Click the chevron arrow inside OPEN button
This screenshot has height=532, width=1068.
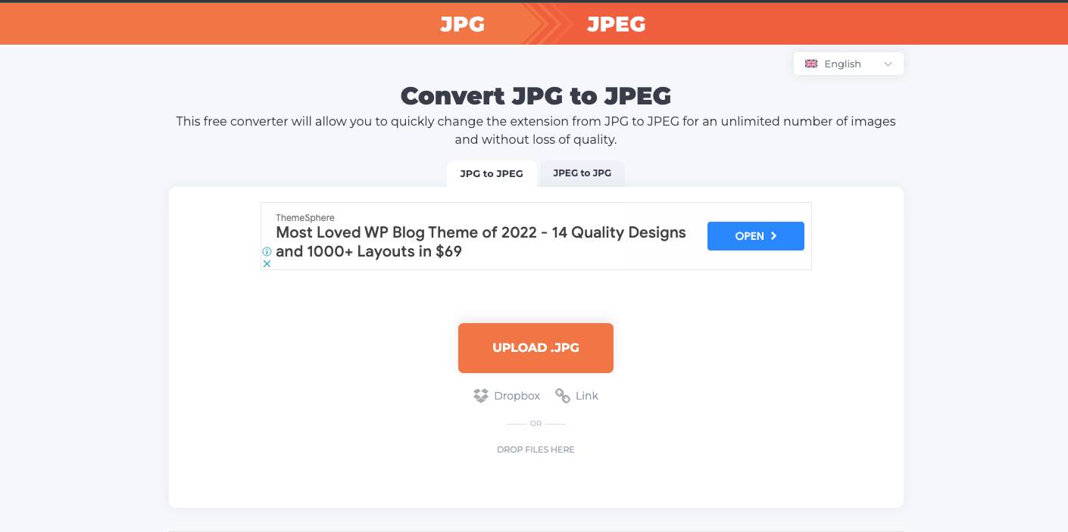click(774, 235)
